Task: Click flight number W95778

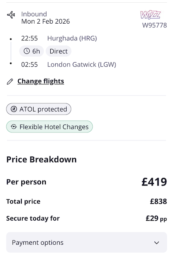Action: [x=154, y=25]
